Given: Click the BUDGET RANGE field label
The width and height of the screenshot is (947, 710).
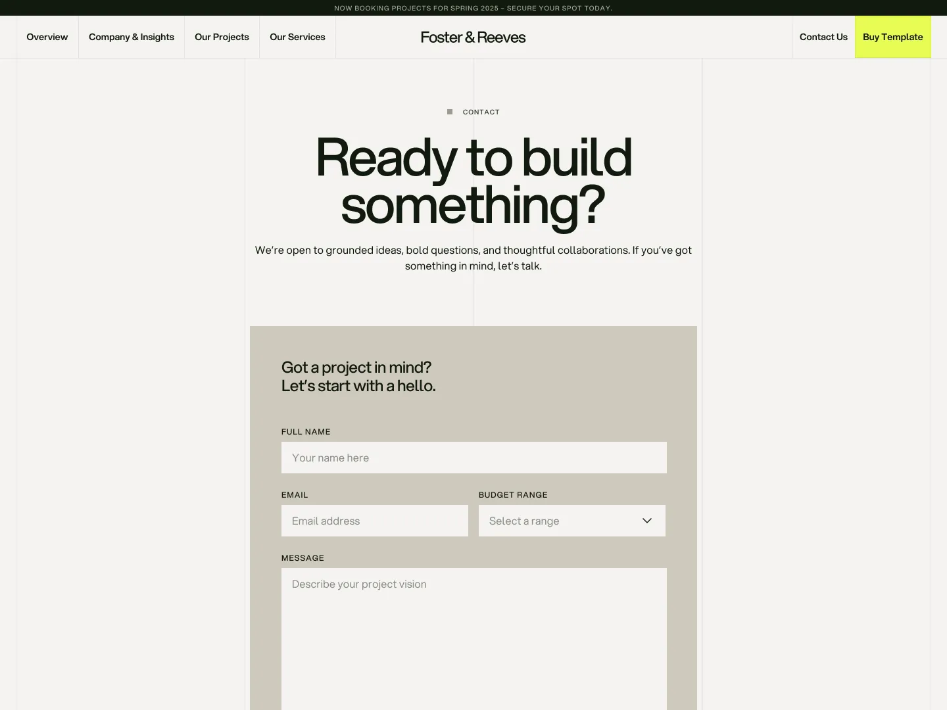Looking at the screenshot, I should click(513, 495).
